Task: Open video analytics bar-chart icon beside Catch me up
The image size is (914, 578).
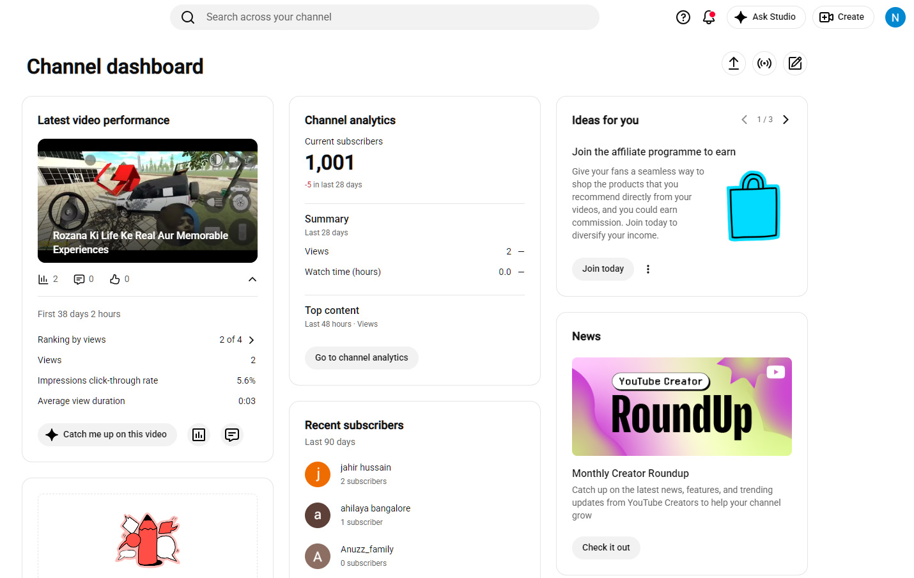Action: 199,435
